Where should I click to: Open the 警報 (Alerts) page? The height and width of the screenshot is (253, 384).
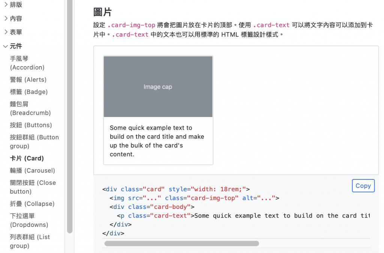(x=28, y=80)
